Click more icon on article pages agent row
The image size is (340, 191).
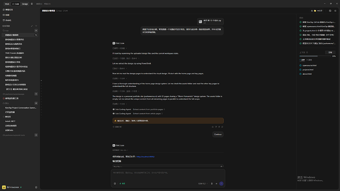pos(162,114)
